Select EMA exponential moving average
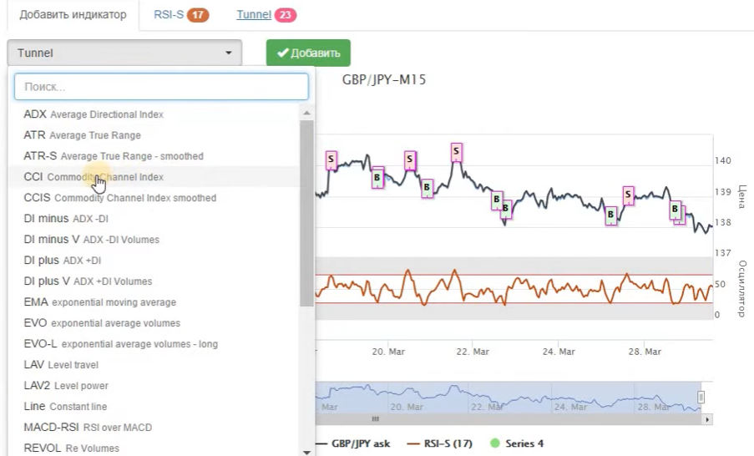 coord(154,302)
